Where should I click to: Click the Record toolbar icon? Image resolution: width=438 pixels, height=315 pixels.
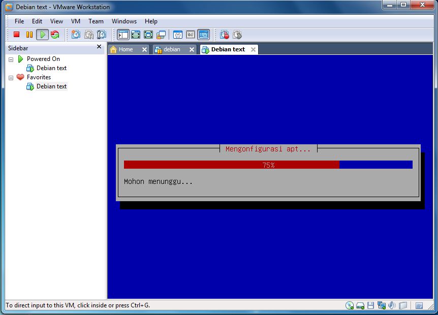(224, 35)
